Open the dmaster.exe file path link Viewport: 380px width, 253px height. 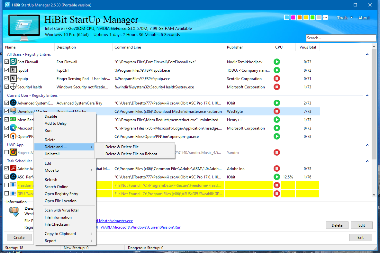click(x=114, y=221)
